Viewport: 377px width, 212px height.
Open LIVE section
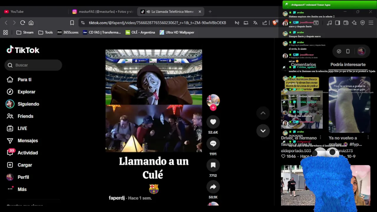coord(17,128)
